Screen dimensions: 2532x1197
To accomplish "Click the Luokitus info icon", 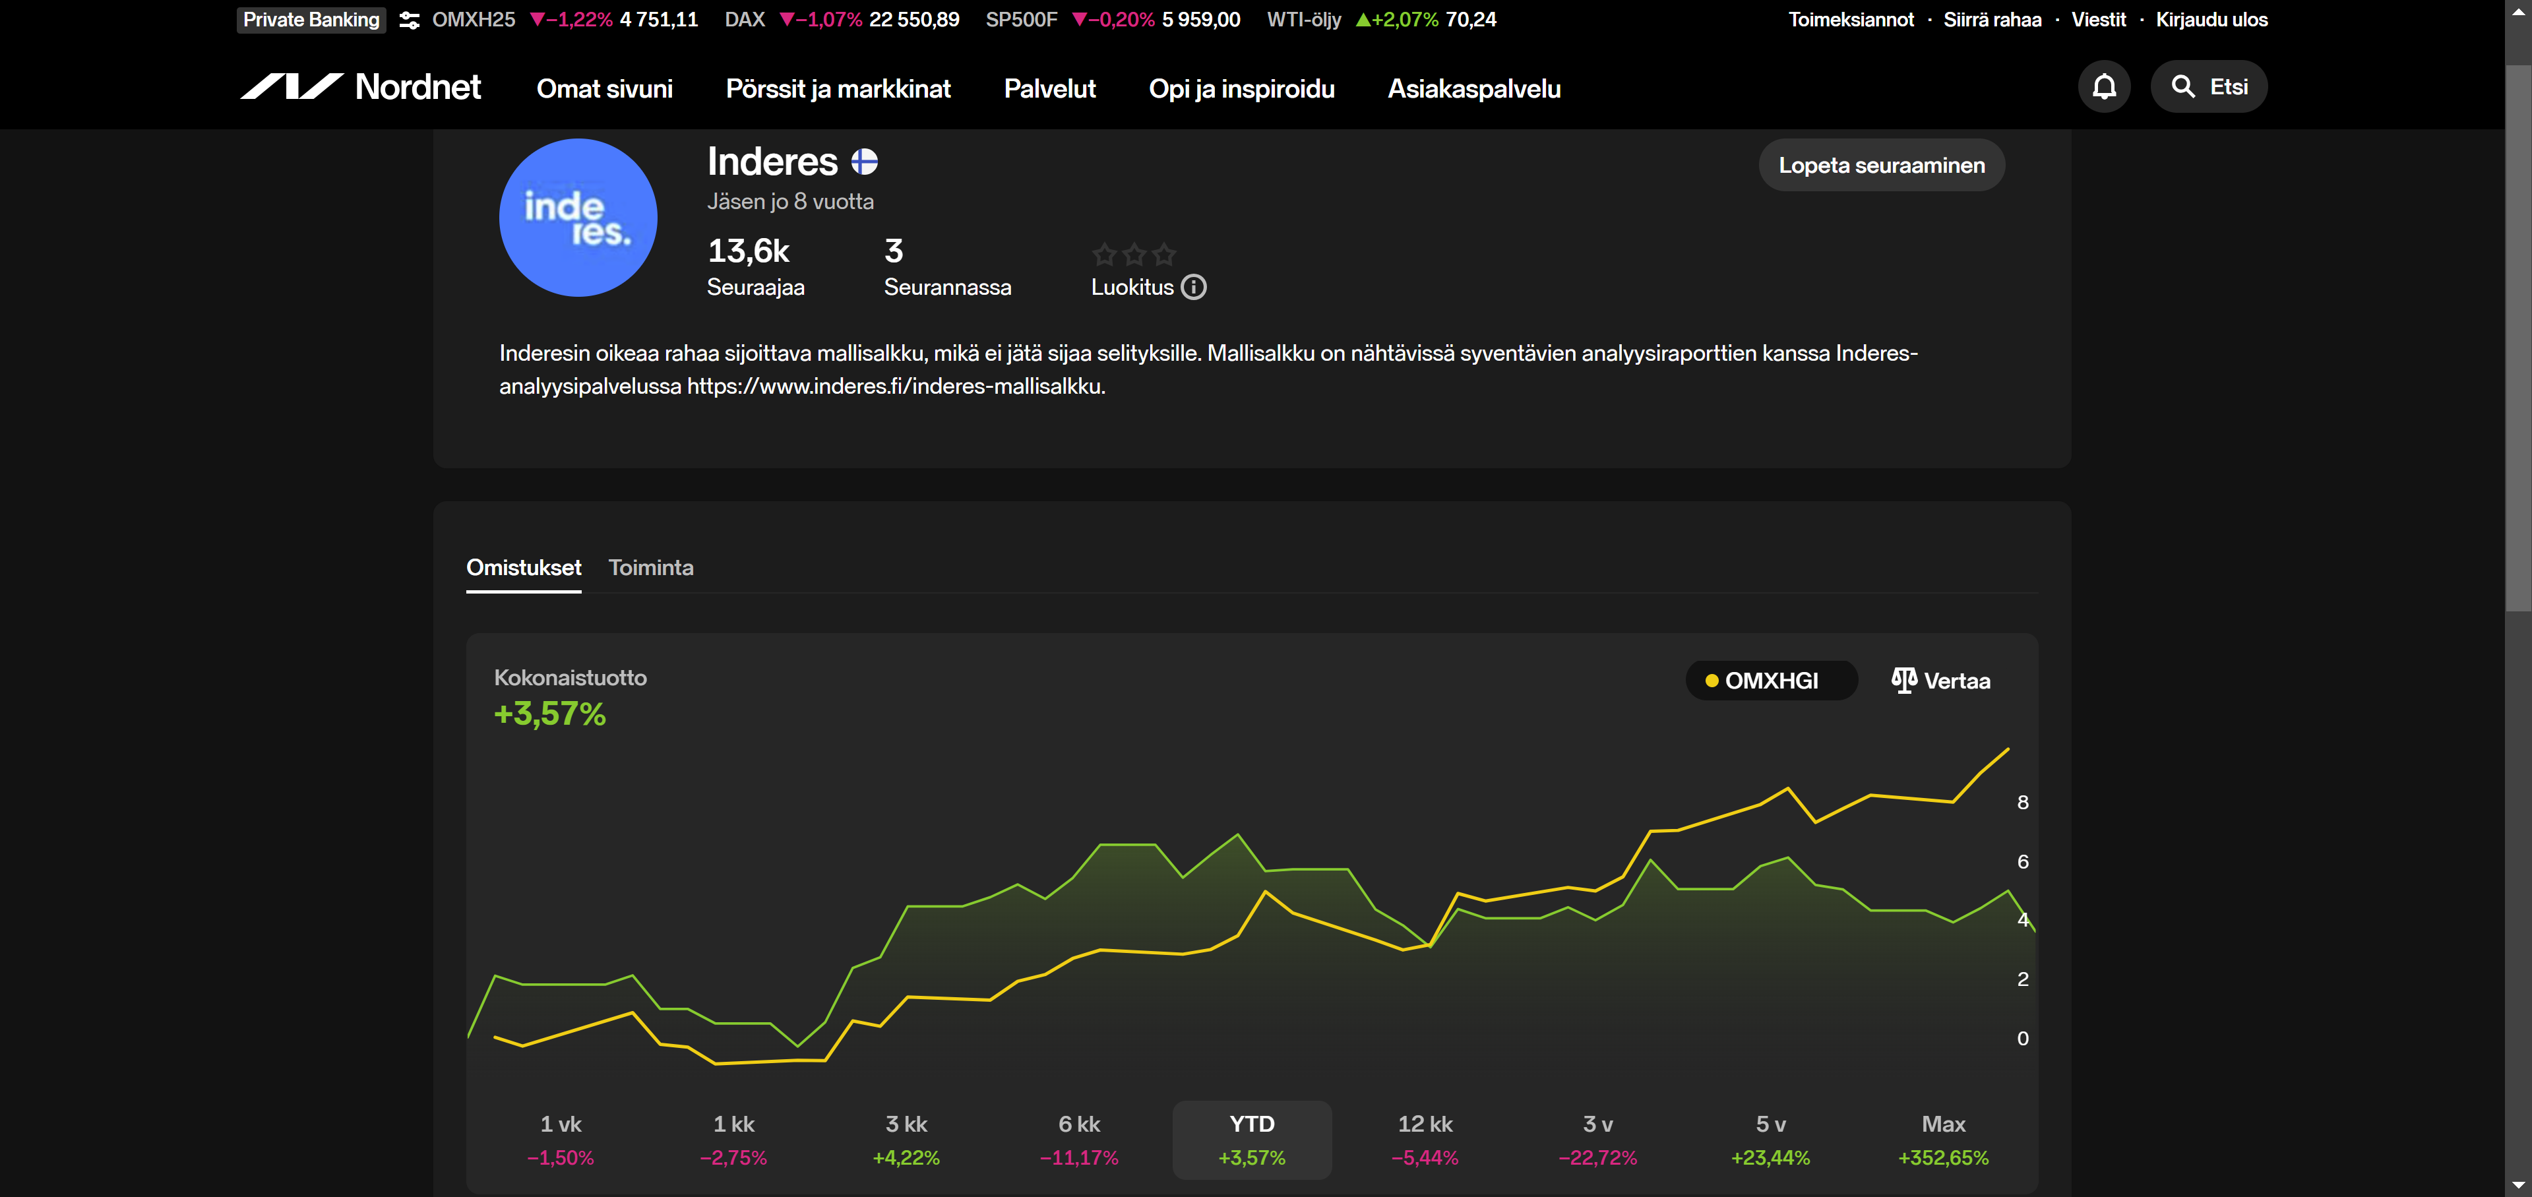I will coord(1193,287).
